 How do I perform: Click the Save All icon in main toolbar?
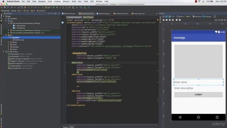[5, 7]
